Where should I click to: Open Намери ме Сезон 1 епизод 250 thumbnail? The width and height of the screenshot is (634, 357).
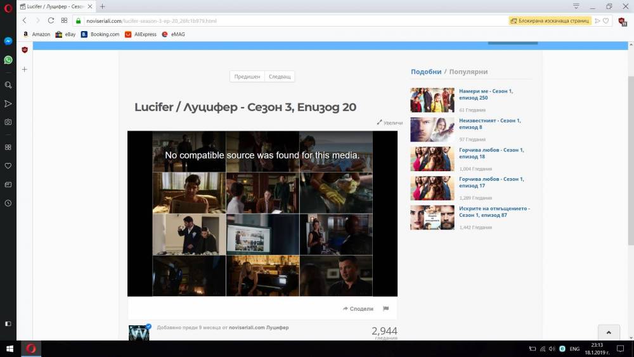[432, 100]
